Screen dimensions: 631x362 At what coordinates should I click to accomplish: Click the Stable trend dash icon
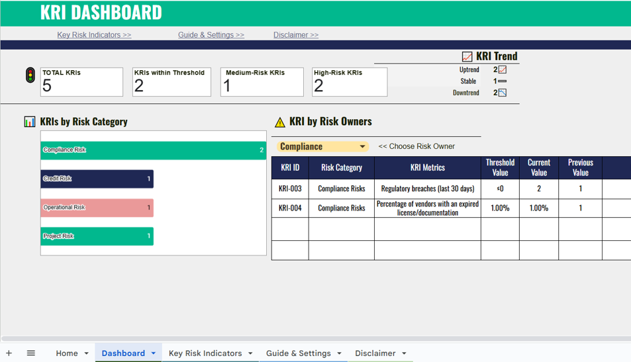[x=503, y=81]
